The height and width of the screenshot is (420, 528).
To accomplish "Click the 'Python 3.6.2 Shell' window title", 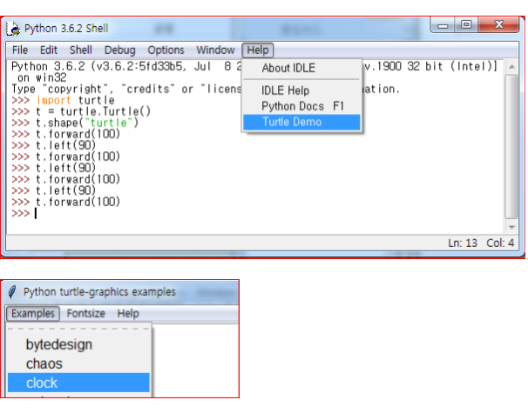I will (x=66, y=29).
